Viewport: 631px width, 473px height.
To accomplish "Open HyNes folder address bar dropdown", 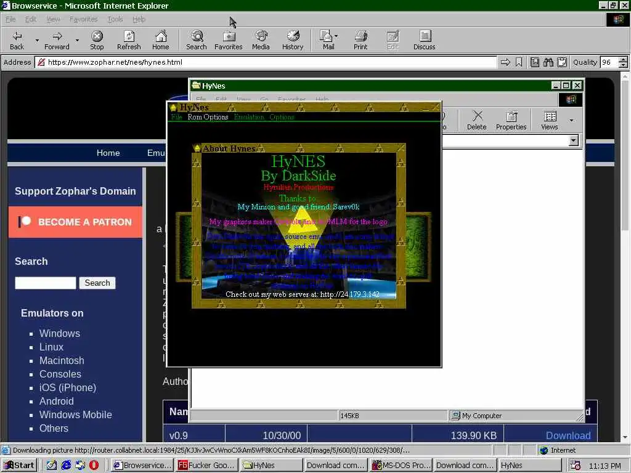I will [574, 140].
